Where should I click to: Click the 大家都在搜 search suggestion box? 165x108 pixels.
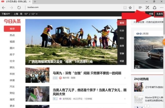tap(147, 22)
